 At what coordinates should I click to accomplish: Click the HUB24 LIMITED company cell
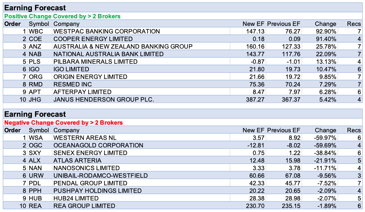(x=76, y=198)
